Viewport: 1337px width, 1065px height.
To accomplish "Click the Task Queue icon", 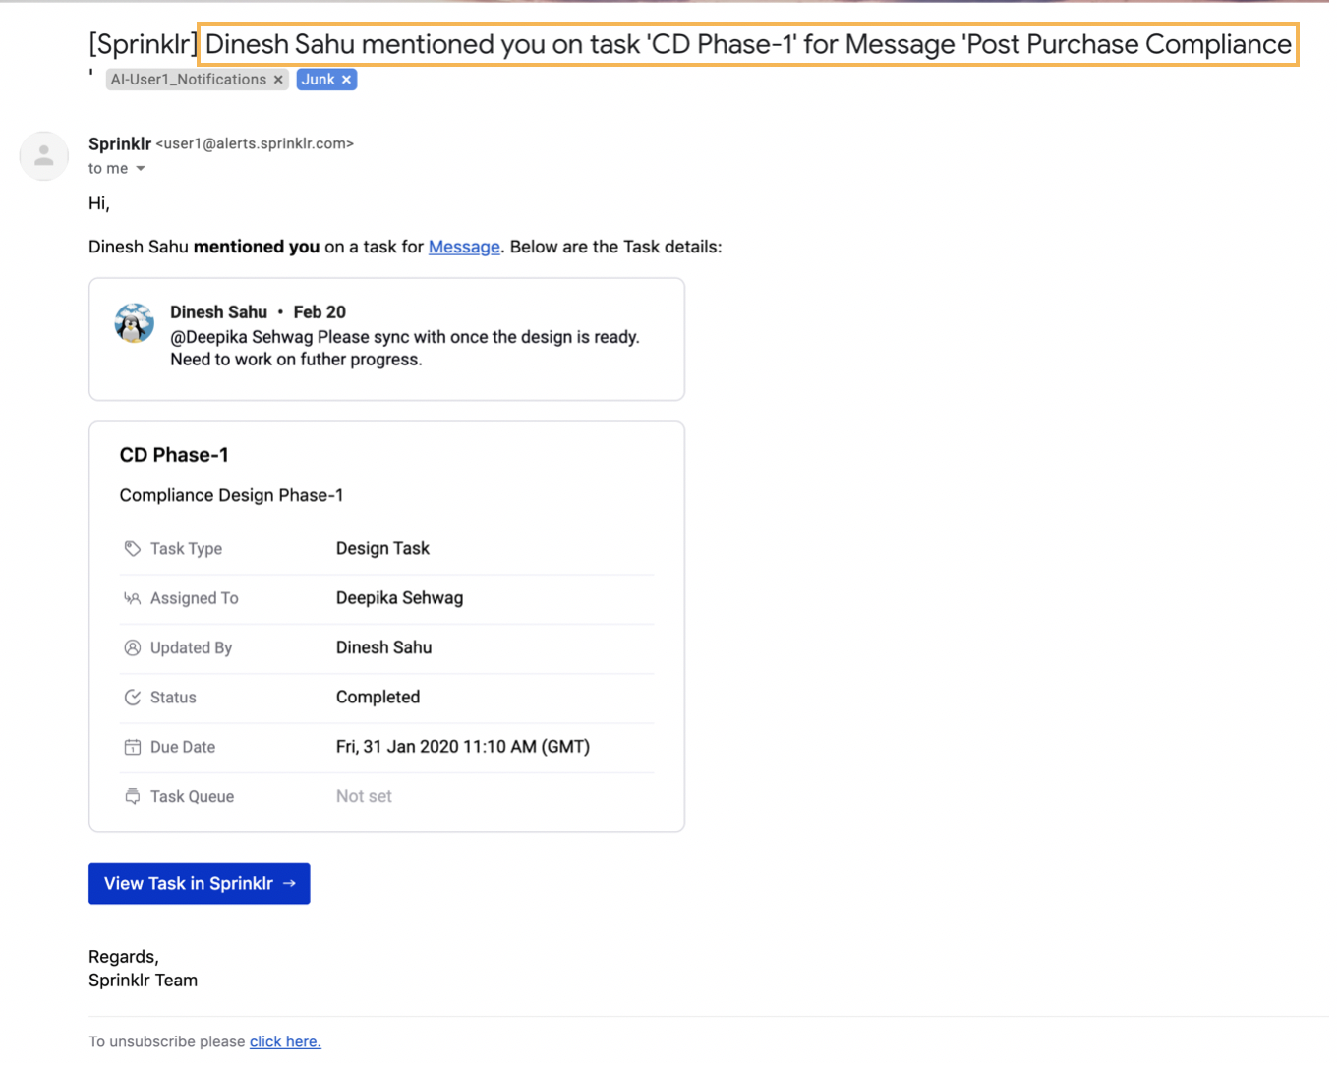I will [x=133, y=796].
